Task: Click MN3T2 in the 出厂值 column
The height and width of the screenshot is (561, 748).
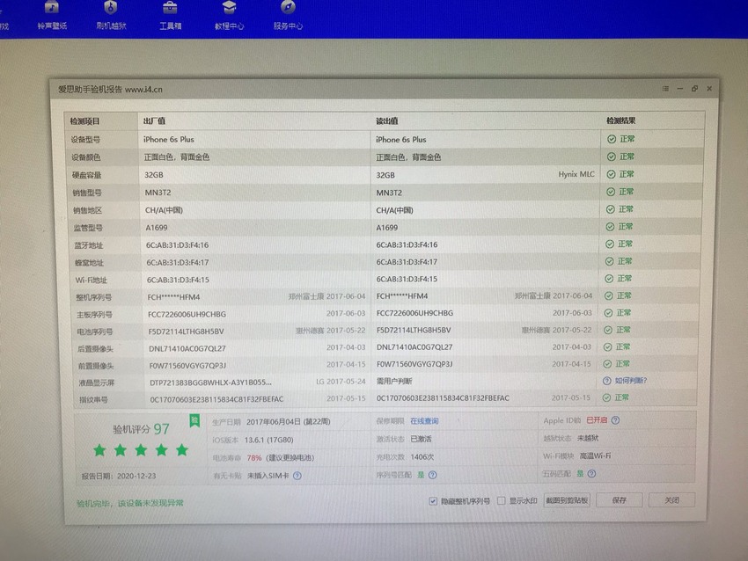Action: coord(158,193)
